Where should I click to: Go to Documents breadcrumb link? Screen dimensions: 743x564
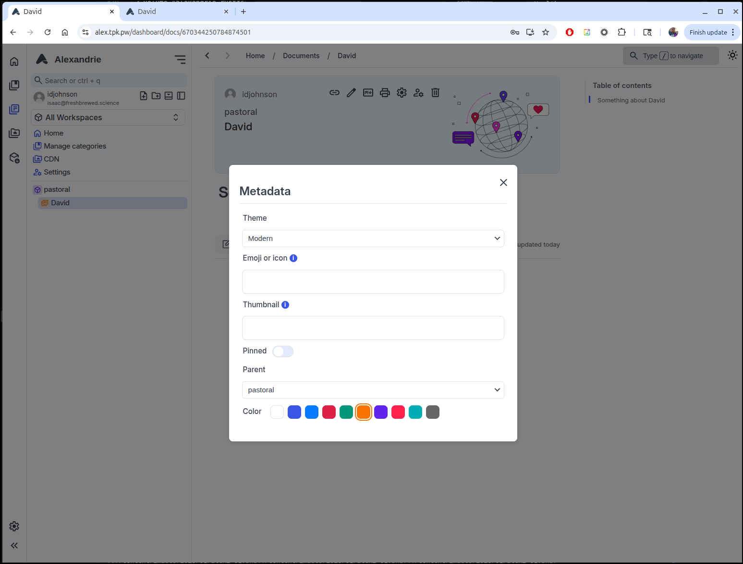pyautogui.click(x=301, y=56)
